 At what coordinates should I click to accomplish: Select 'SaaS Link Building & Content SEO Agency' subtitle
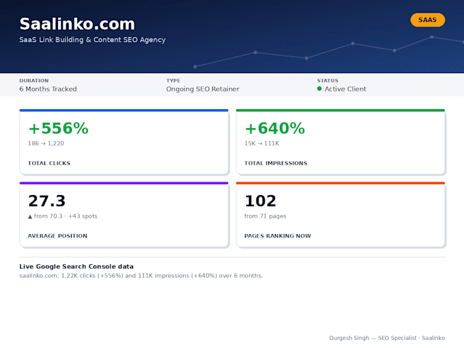tap(92, 40)
